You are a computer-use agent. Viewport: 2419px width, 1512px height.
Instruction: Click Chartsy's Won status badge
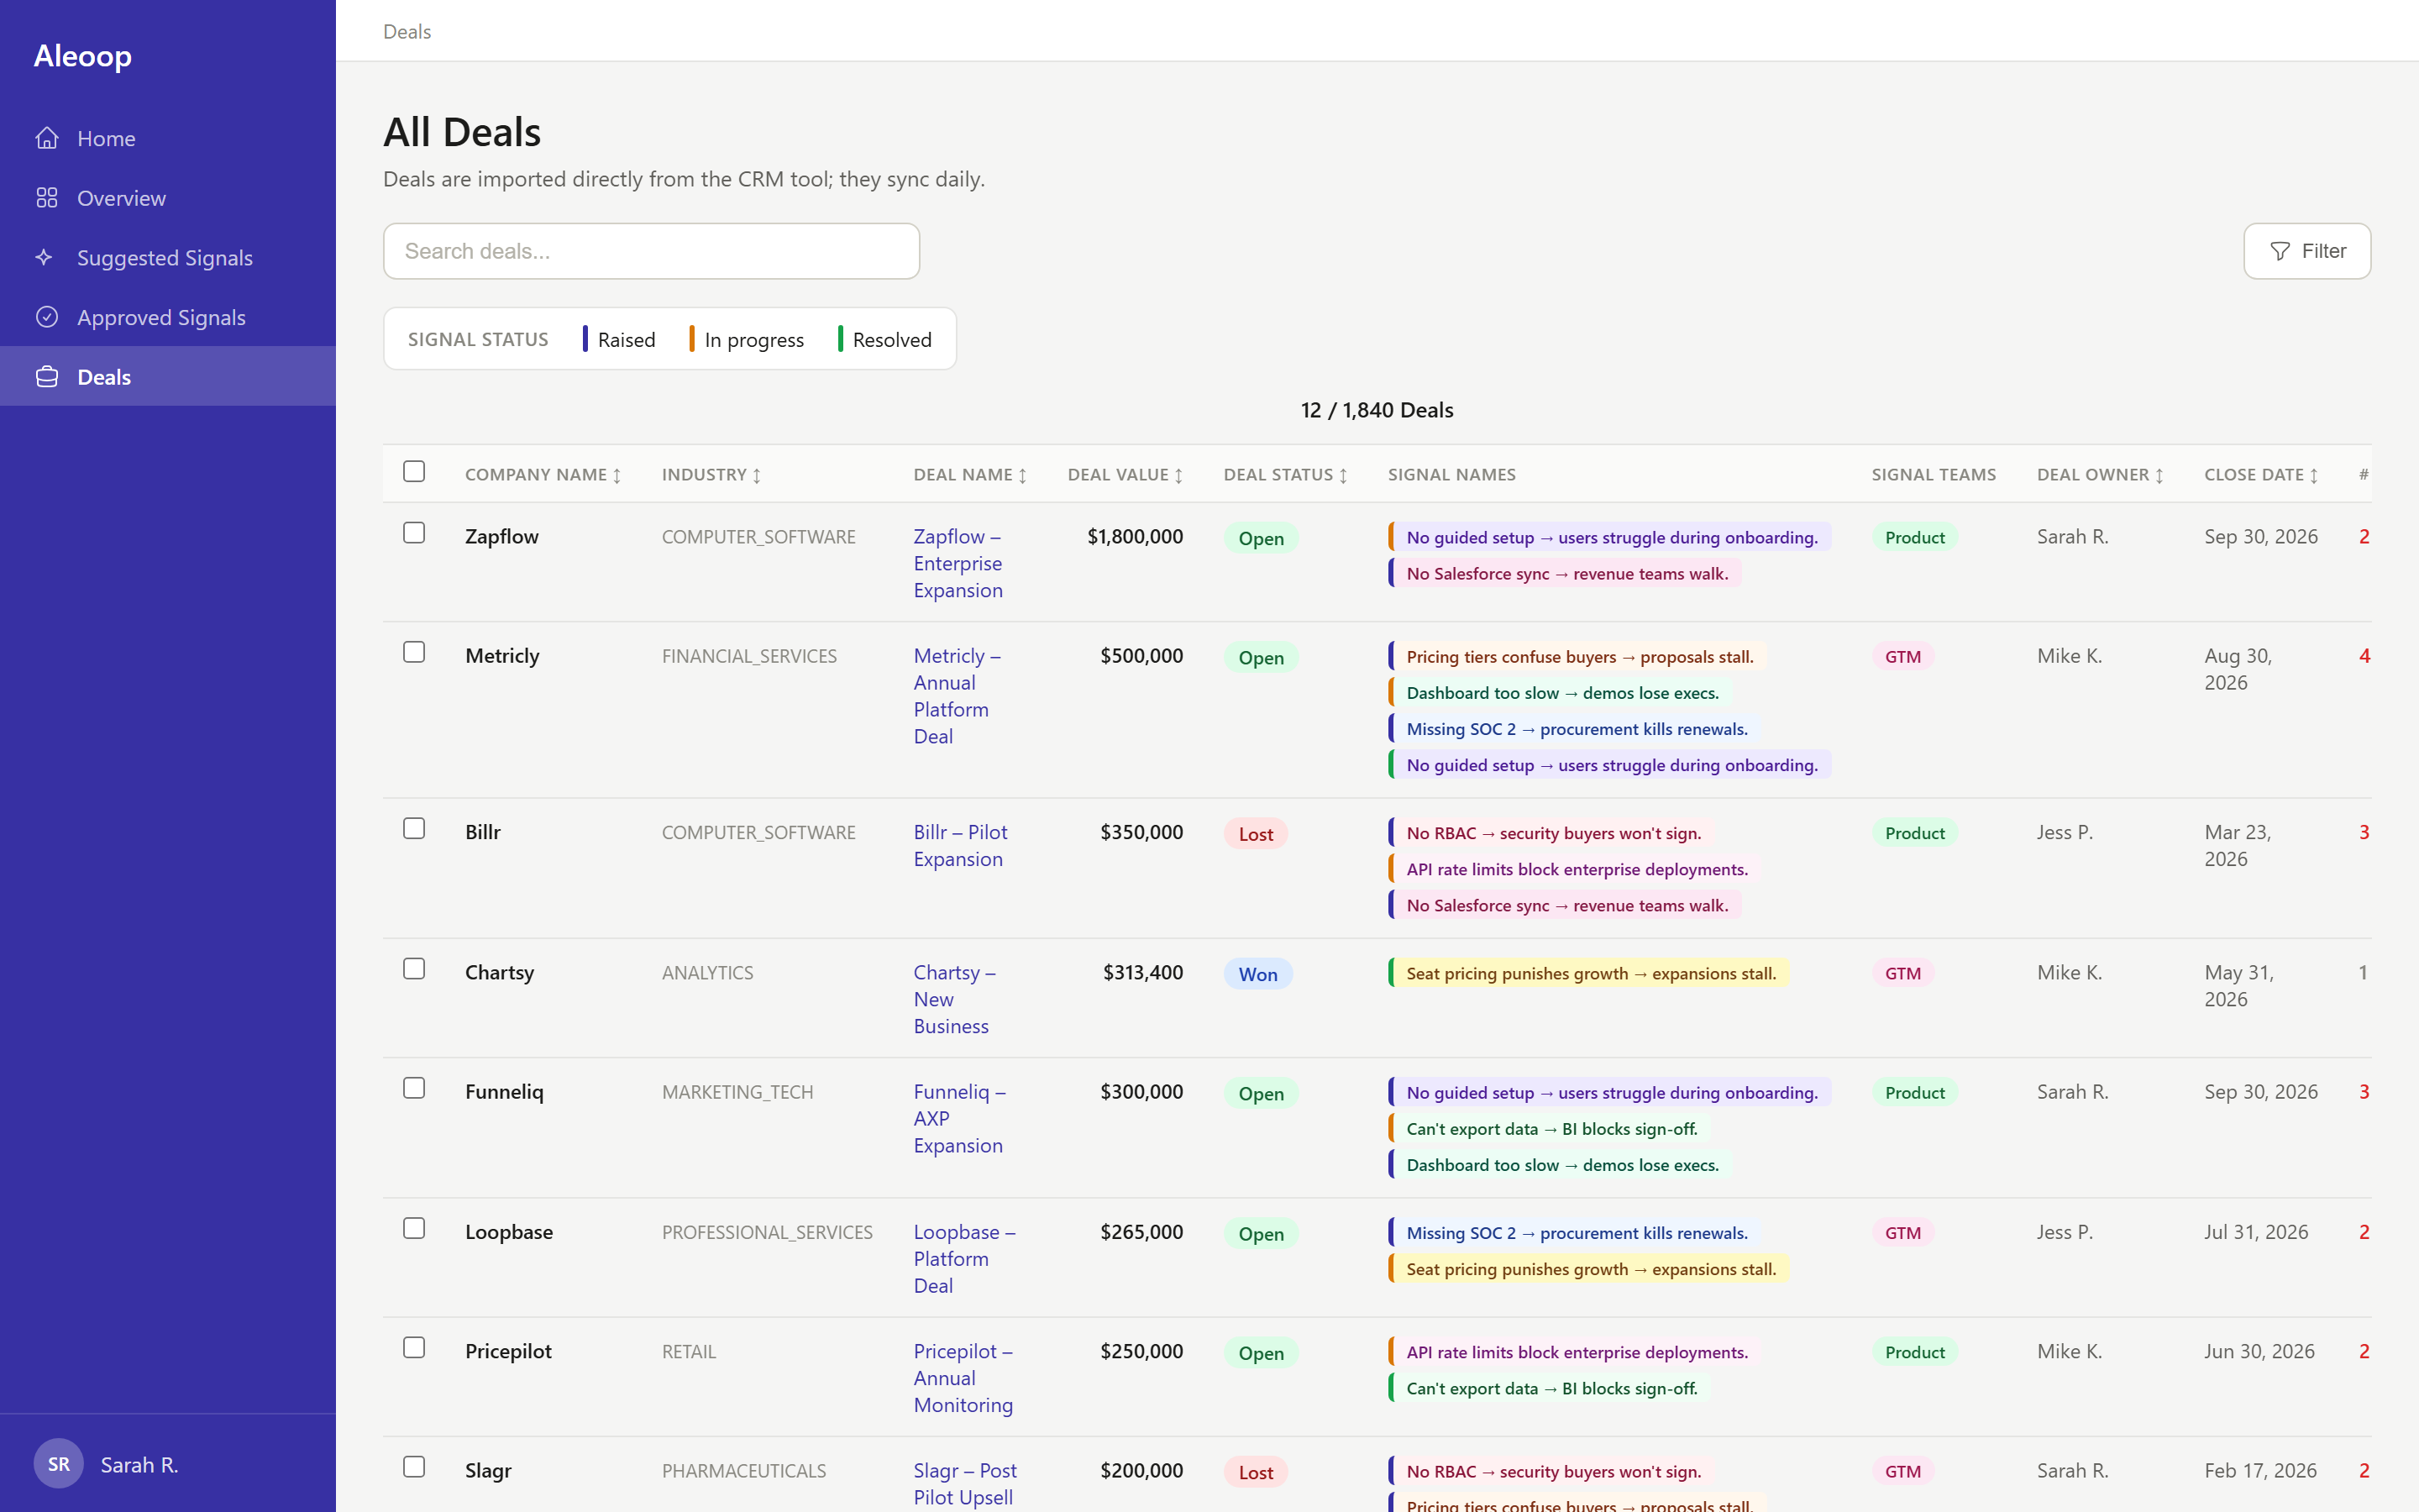tap(1258, 974)
